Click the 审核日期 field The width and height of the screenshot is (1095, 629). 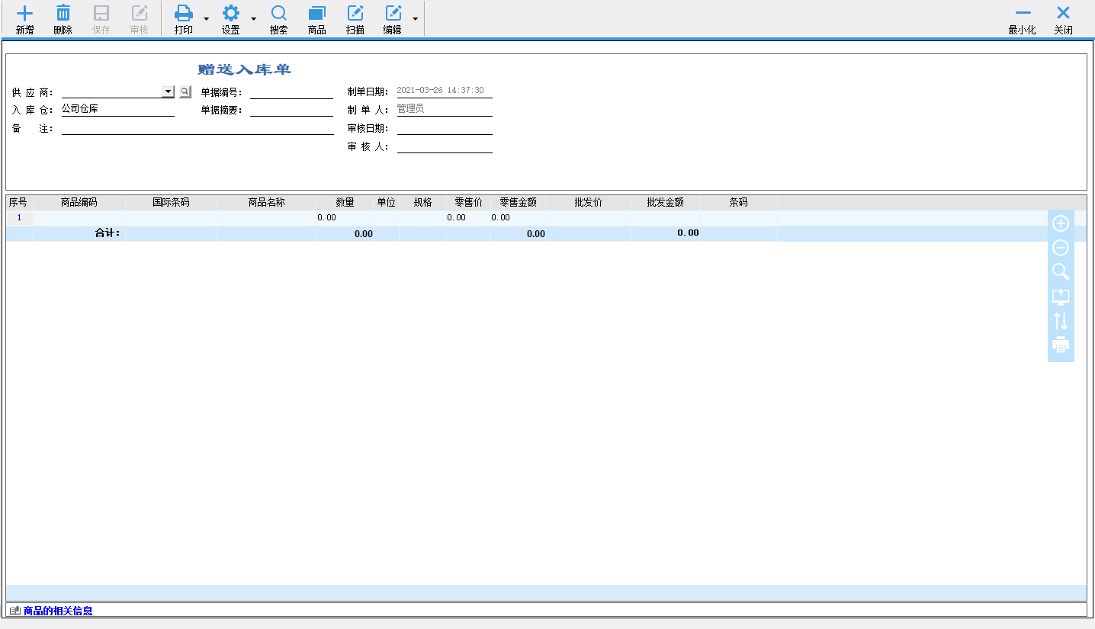(445, 128)
